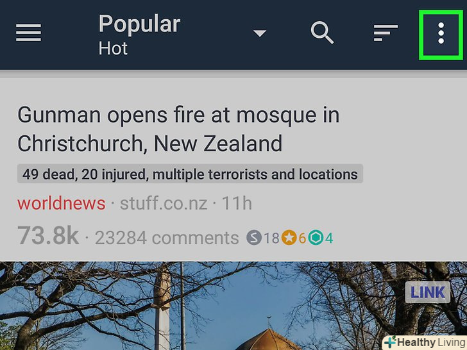Image resolution: width=467 pixels, height=350 pixels.
Task: Tap the silver award icon
Action: click(254, 238)
